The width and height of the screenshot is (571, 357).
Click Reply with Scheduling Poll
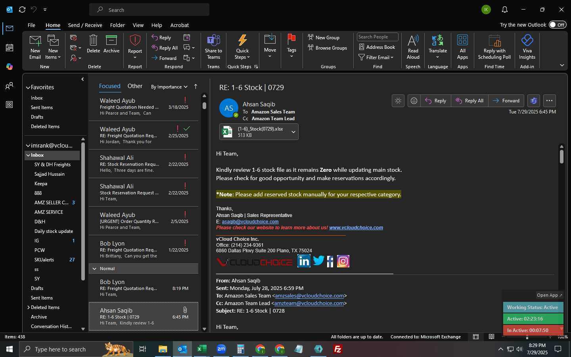[x=494, y=47]
